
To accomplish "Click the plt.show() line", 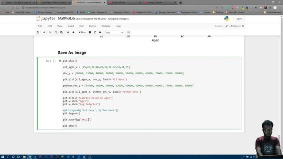I will click(x=70, y=125).
